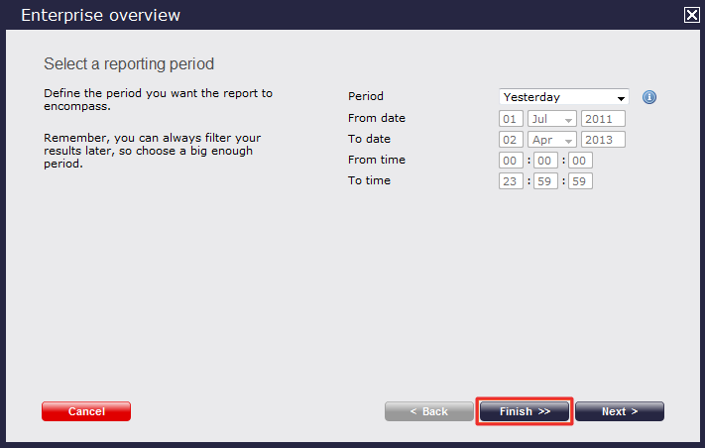Select the To date year field 2013

(x=603, y=140)
